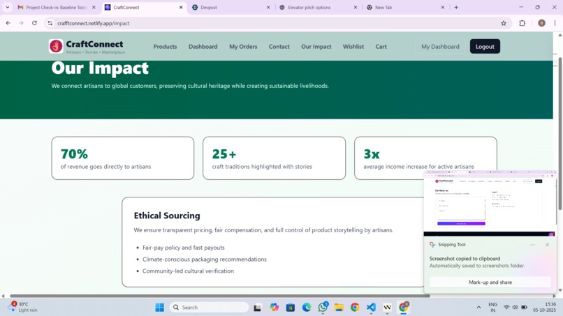This screenshot has width=563, height=316.
Task: Open File Explorer from the taskbar
Action: pyautogui.click(x=339, y=308)
